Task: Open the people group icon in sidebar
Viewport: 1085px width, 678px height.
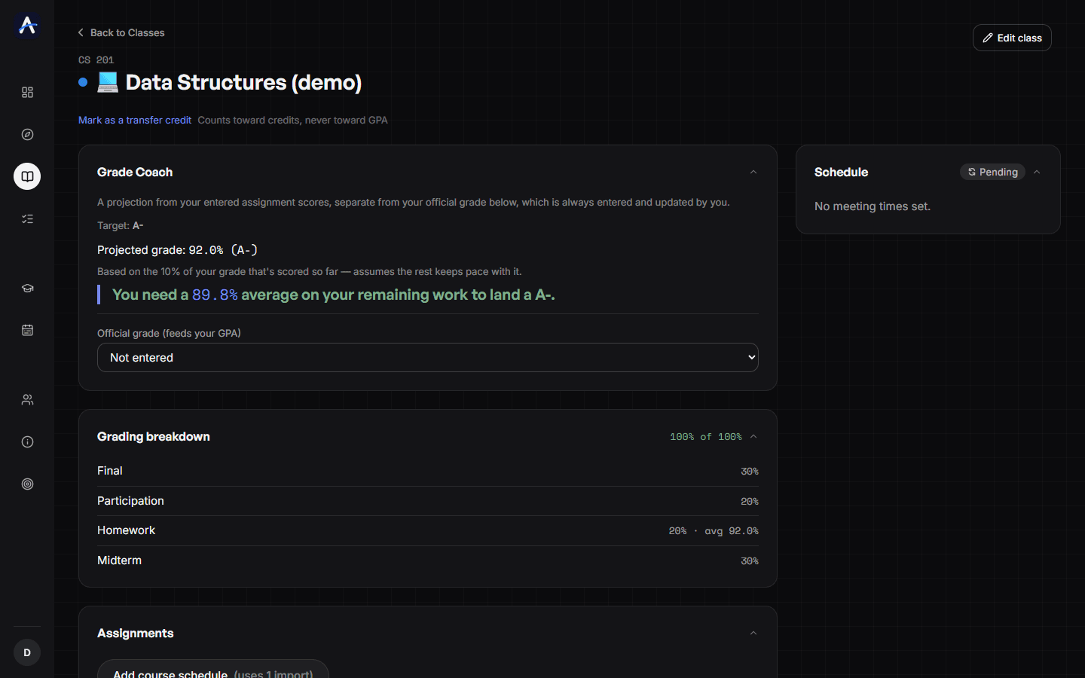Action: 27,399
